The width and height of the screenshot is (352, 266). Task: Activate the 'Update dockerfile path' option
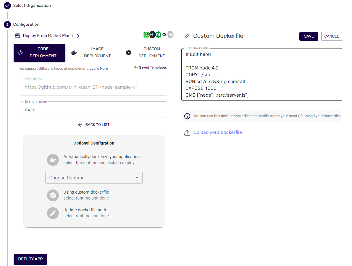point(53,213)
